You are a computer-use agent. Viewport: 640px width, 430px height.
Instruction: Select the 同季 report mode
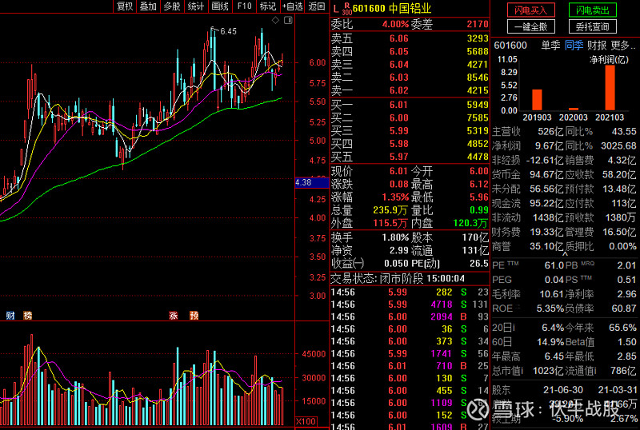coord(574,46)
